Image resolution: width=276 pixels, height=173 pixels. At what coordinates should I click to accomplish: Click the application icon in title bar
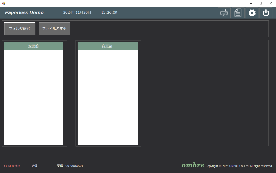click(4, 3)
